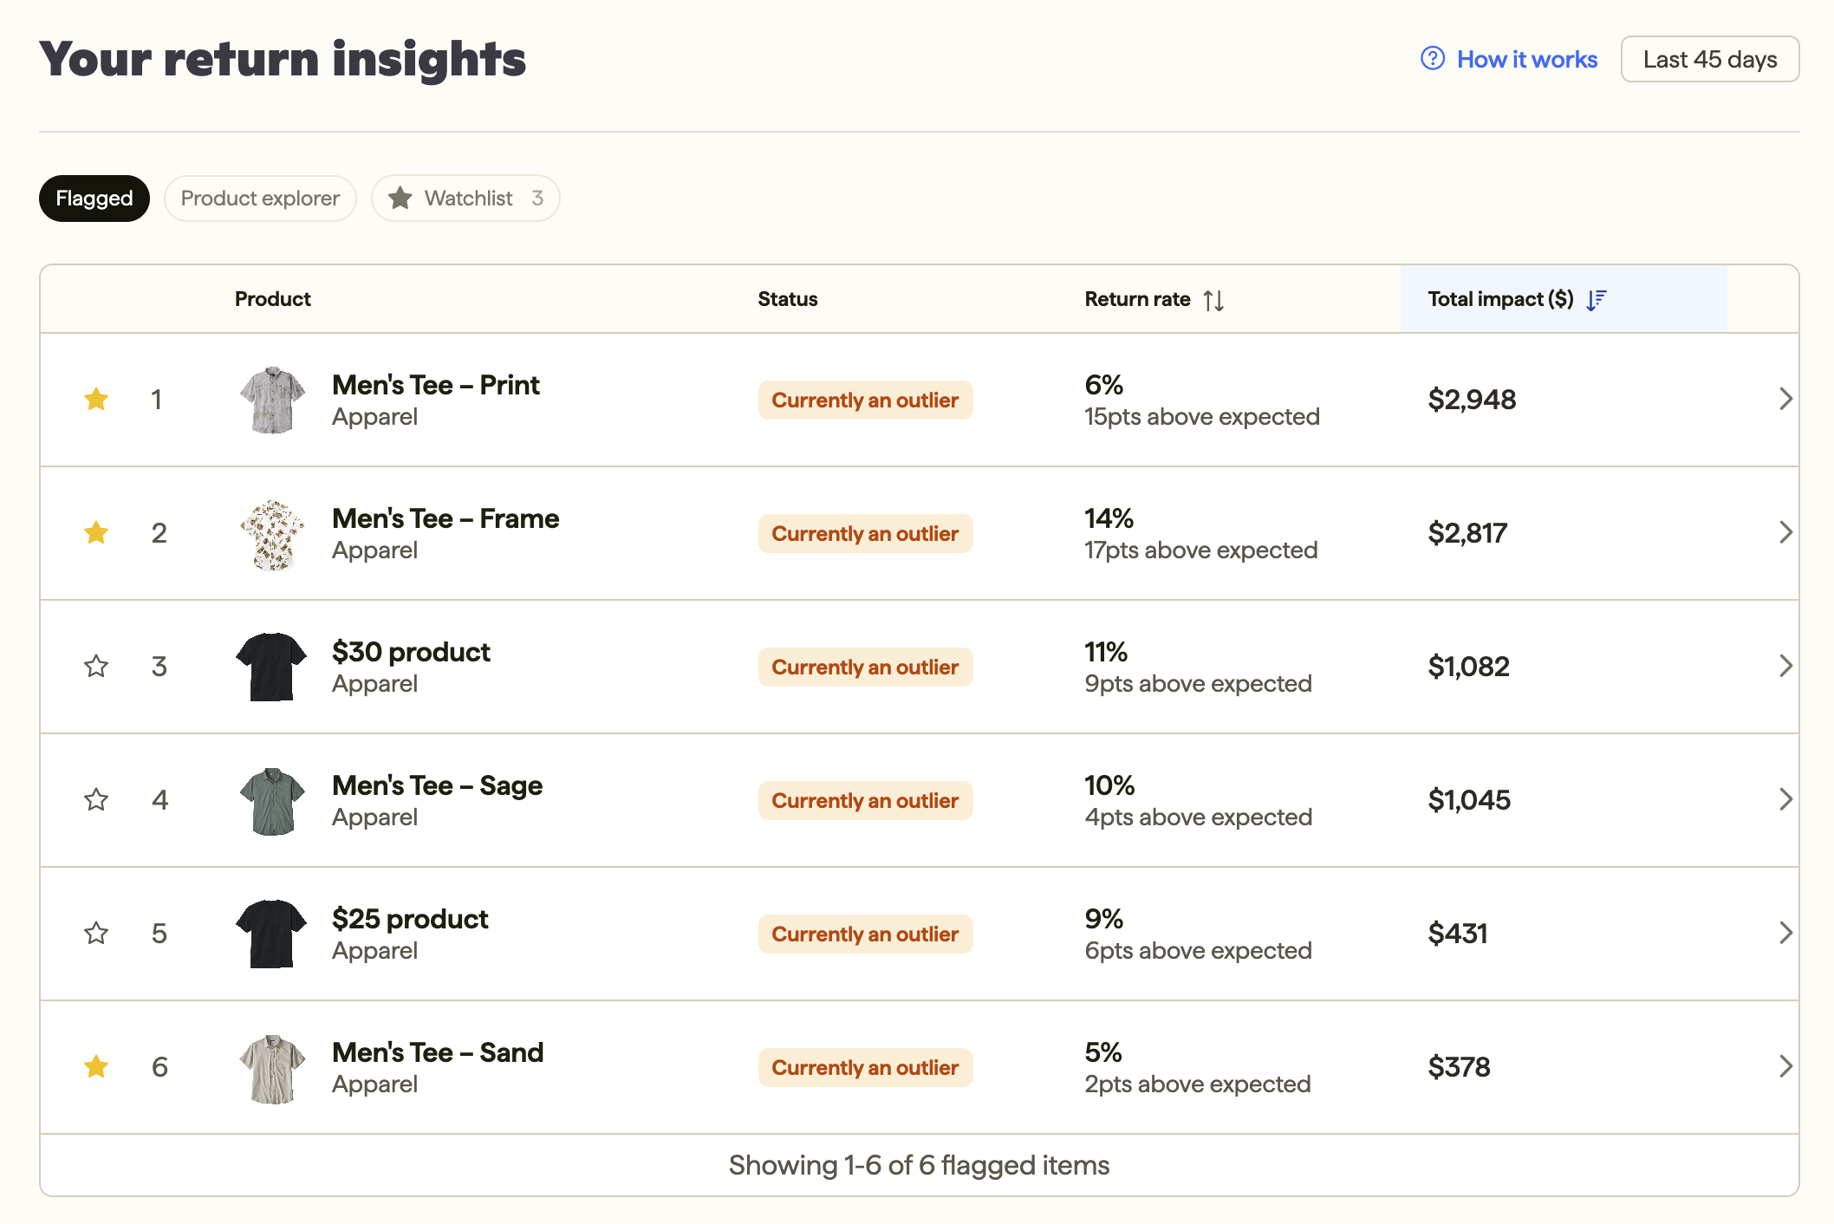Select the Flagged tab
1834x1224 pixels.
[94, 199]
